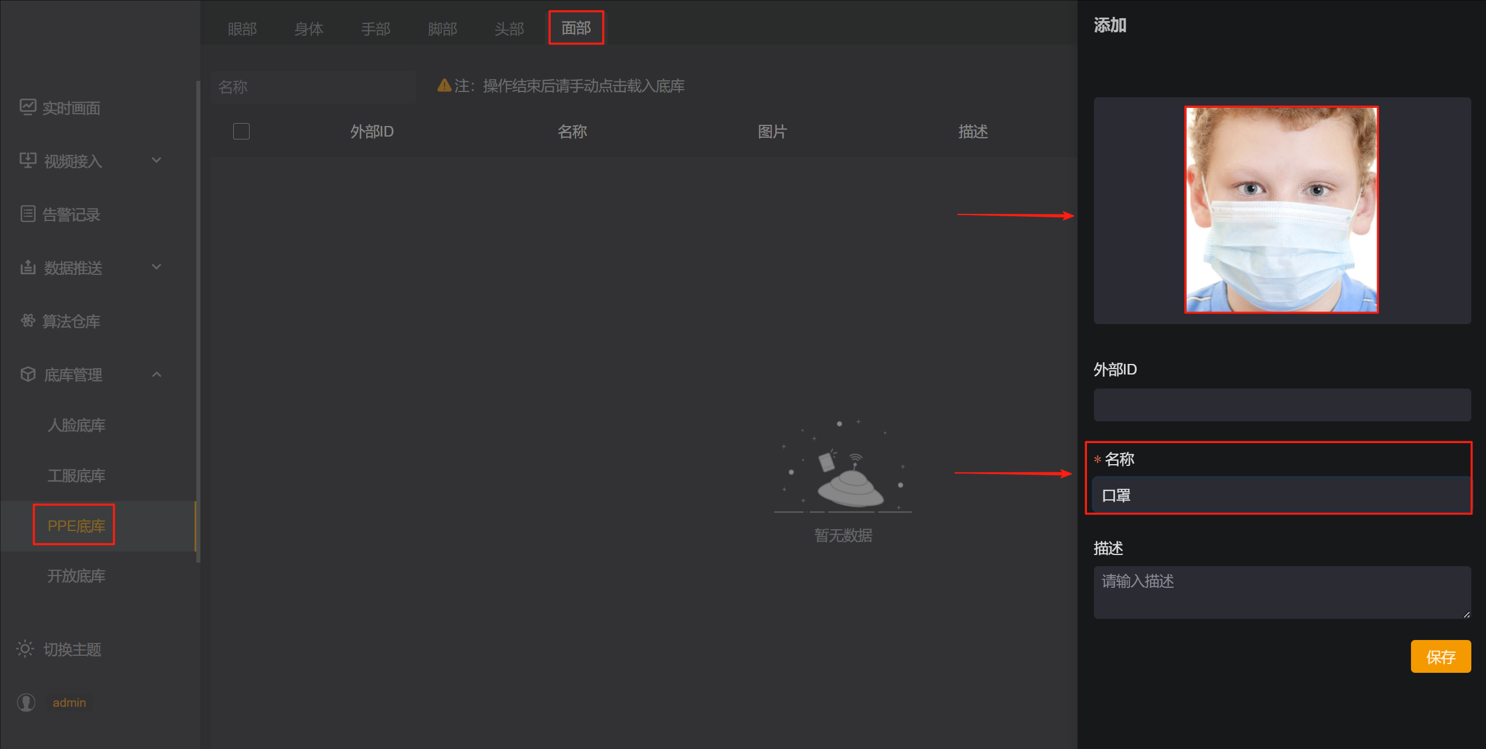Switch to the 头部 tab
Screen dimensions: 1486x749
(x=509, y=29)
